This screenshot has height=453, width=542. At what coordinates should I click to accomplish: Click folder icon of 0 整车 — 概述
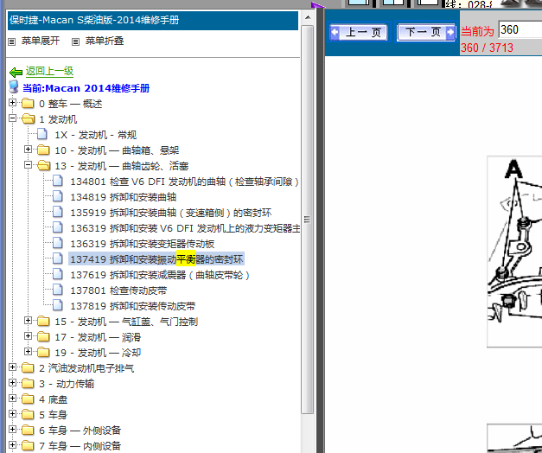pyautogui.click(x=28, y=103)
